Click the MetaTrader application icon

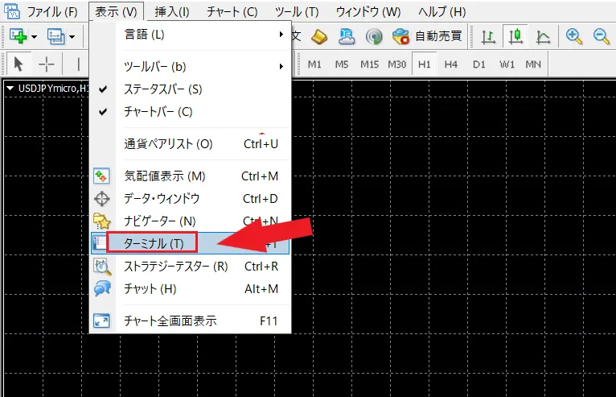[x=12, y=11]
